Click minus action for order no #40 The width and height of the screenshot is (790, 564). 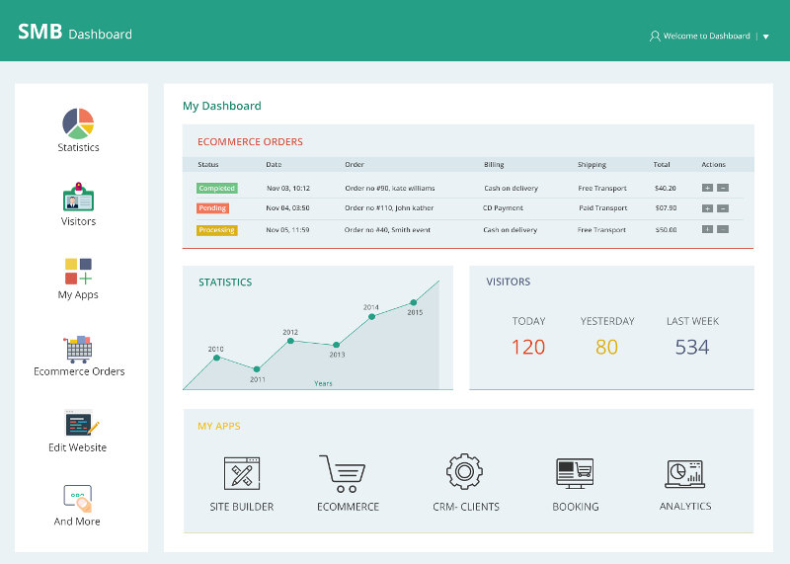click(723, 229)
